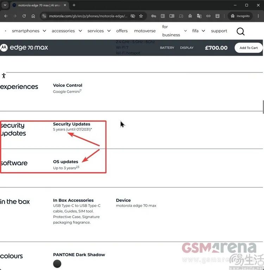This screenshot has width=264, height=270.
Task: Click the reading list extension icon
Action: (x=163, y=16)
